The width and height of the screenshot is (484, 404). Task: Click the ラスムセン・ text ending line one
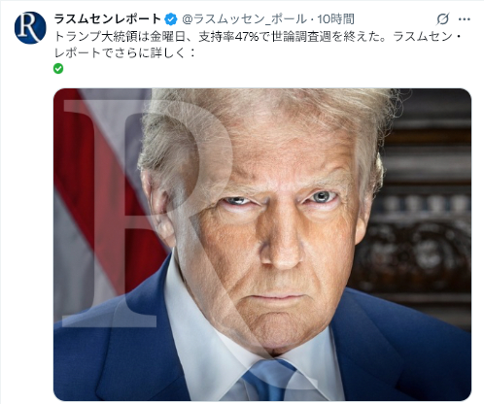point(429,36)
